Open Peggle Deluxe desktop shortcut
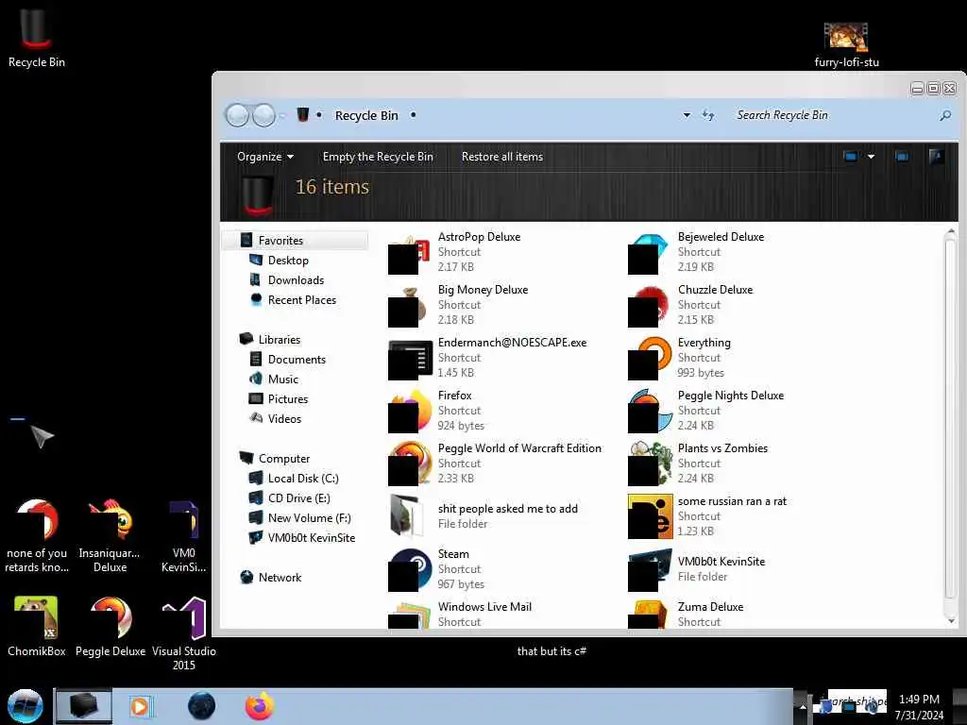Image resolution: width=967 pixels, height=725 pixels. pos(110,627)
